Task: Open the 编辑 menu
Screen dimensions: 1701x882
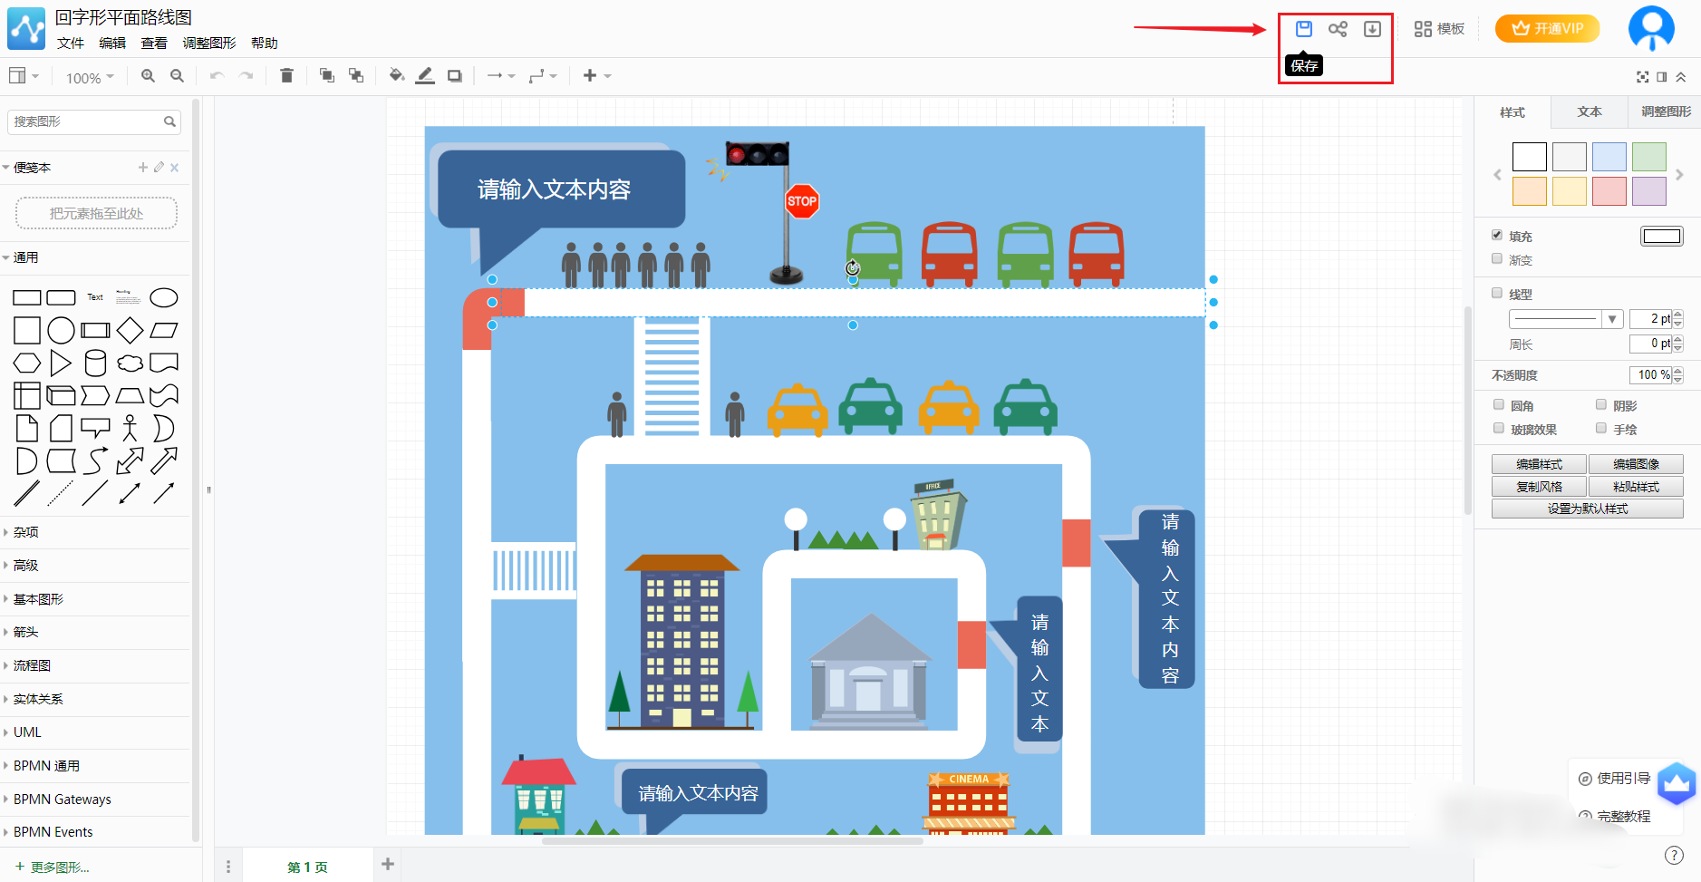Action: point(112,43)
